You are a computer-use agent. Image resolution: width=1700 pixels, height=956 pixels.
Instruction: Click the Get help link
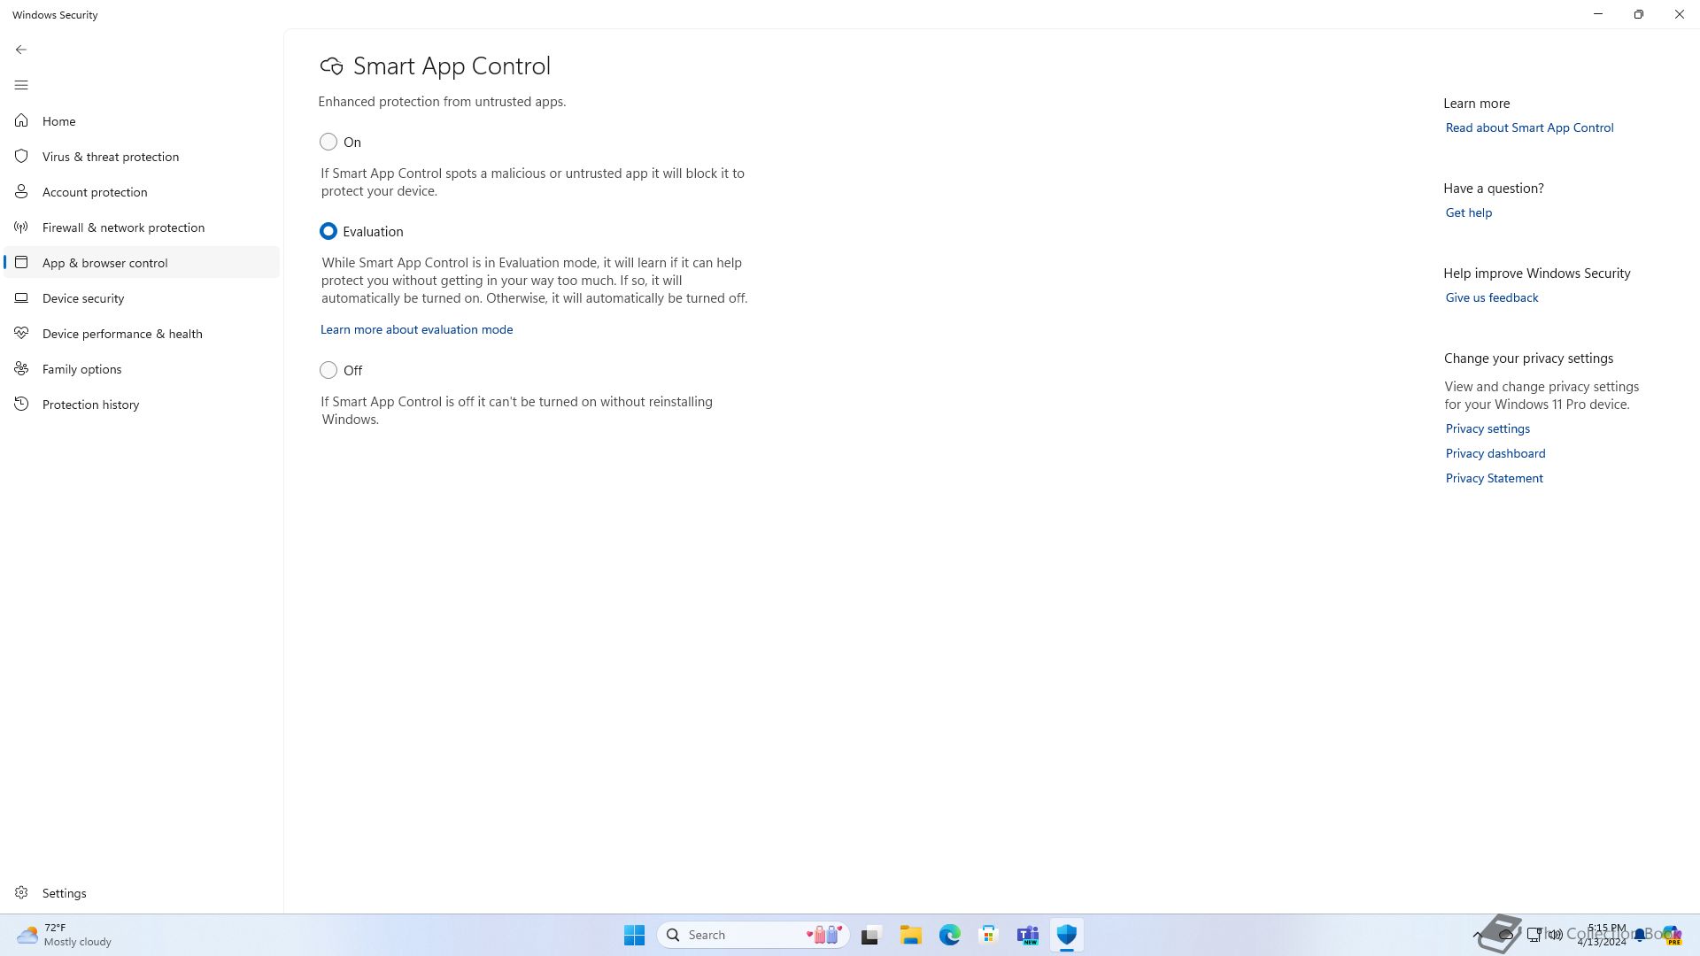(1468, 212)
